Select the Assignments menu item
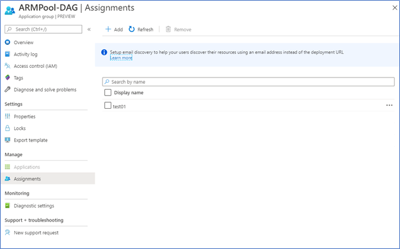This screenshot has height=249, width=400. 48,179
